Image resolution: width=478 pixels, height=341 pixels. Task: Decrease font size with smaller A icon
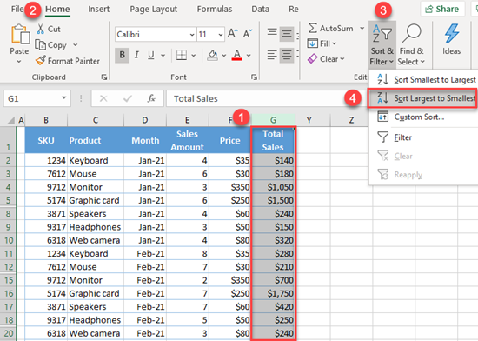click(248, 34)
